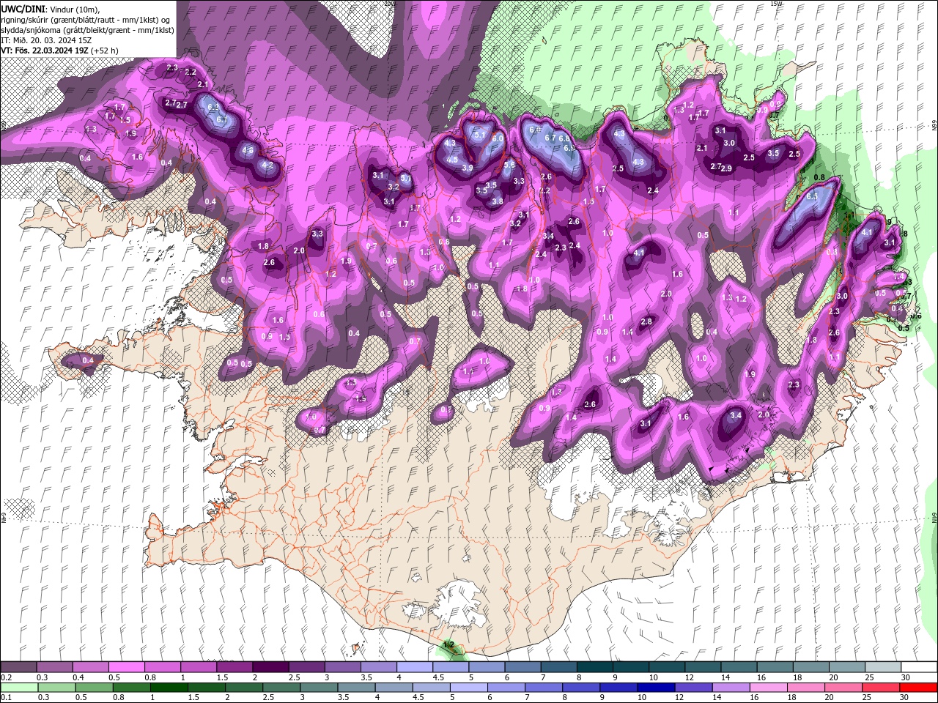
Task: Pick lower scale swatch between 2.5 and 3
Action: 281,687
